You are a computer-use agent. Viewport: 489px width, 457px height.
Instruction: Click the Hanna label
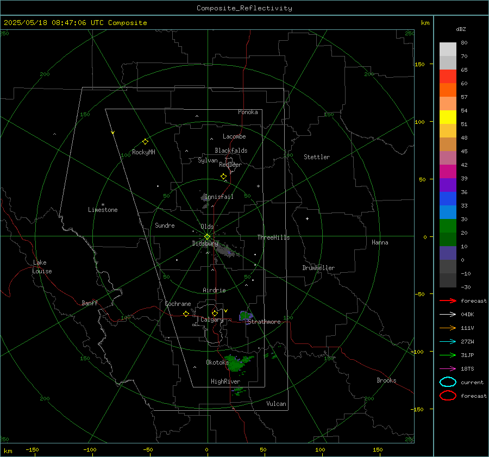coord(380,242)
